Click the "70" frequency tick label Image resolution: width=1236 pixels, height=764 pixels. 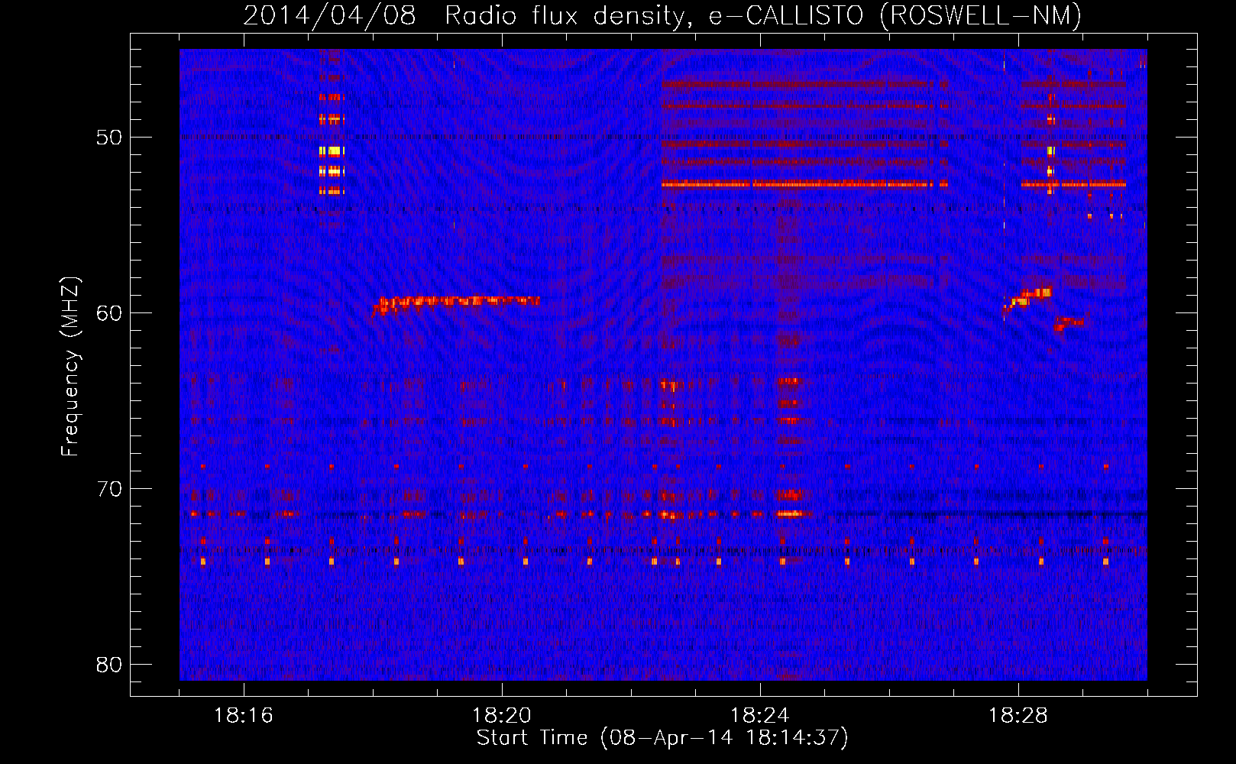point(109,489)
